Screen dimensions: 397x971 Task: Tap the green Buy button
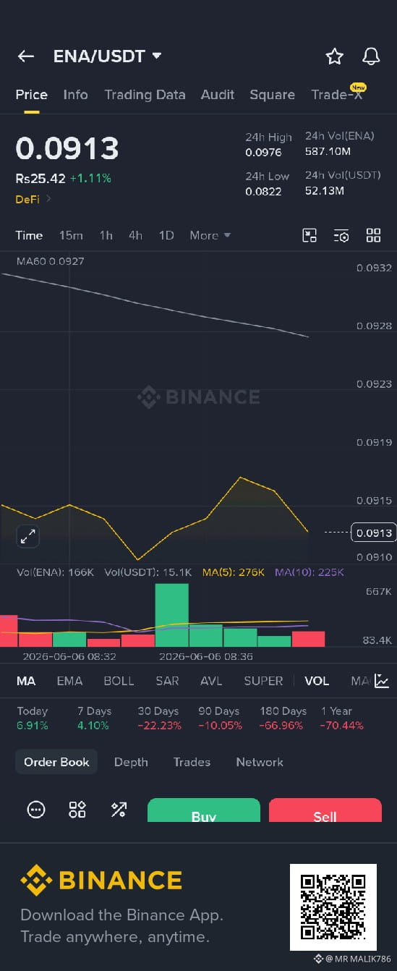click(204, 810)
